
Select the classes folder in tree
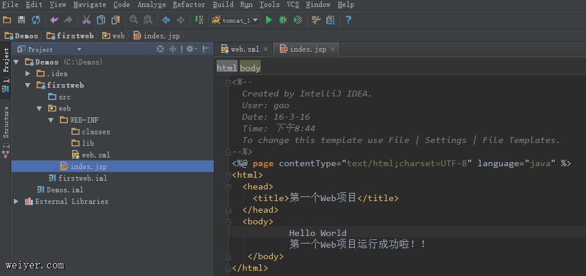point(91,132)
